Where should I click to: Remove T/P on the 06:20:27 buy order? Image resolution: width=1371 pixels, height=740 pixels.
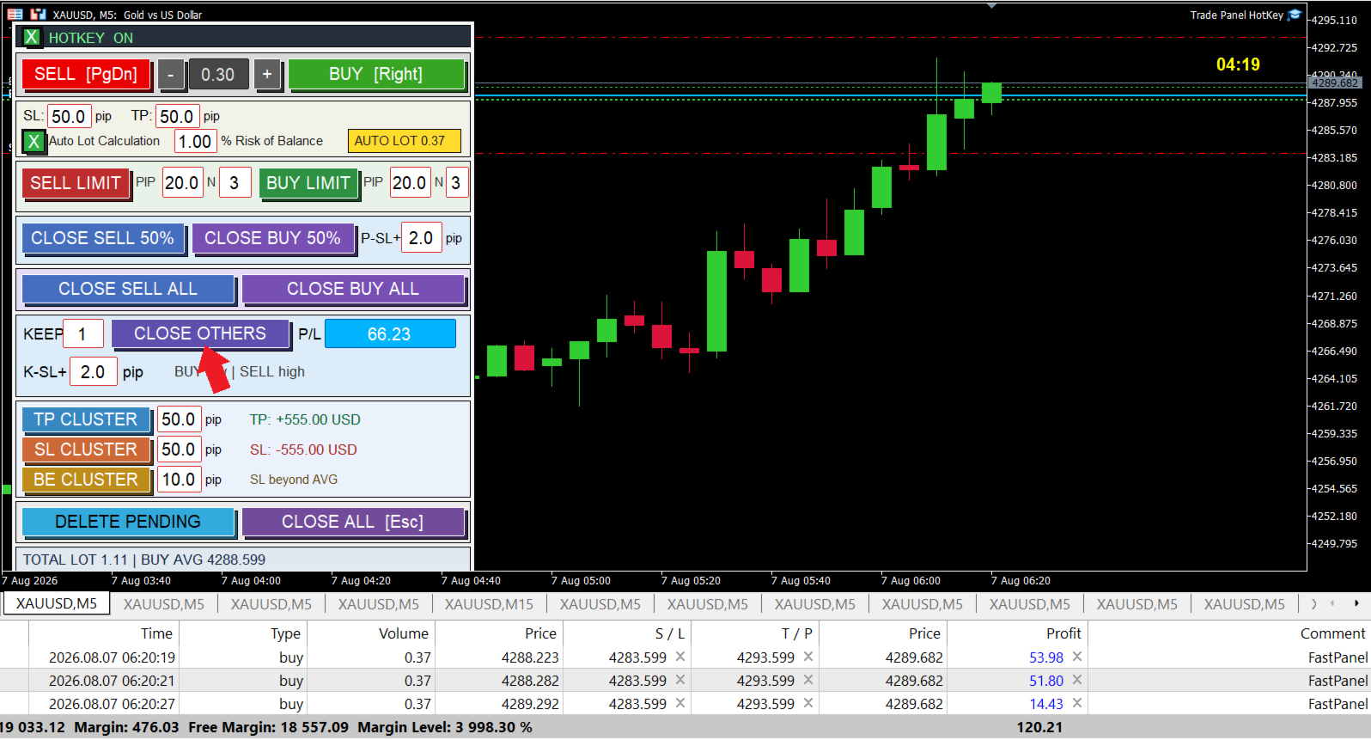808,703
